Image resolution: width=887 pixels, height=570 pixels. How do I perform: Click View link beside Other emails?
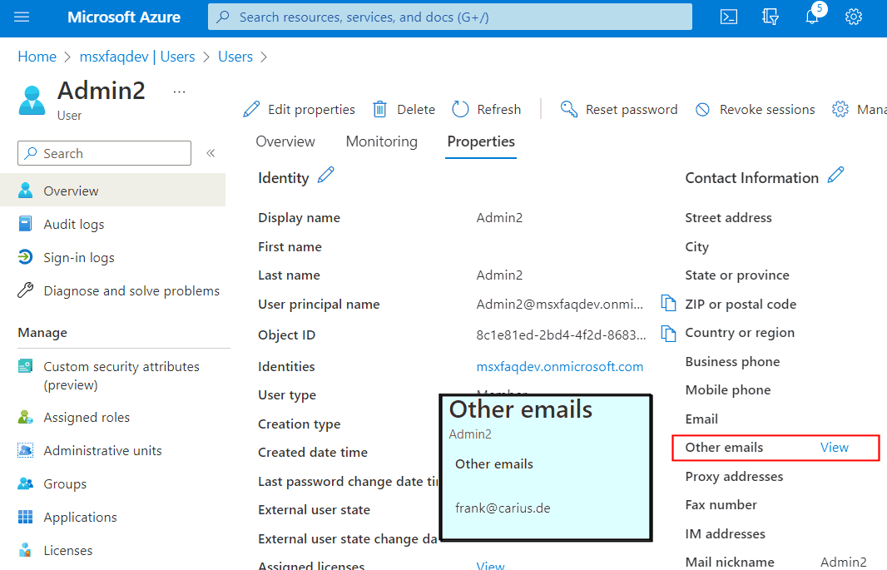pos(835,448)
